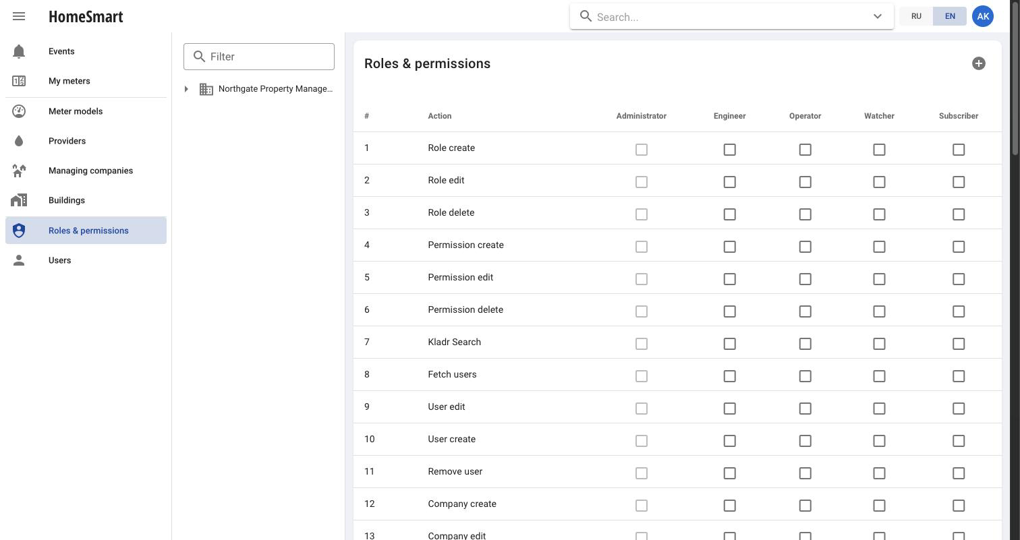Expand the Northgate Property Management tree node

[x=186, y=89]
